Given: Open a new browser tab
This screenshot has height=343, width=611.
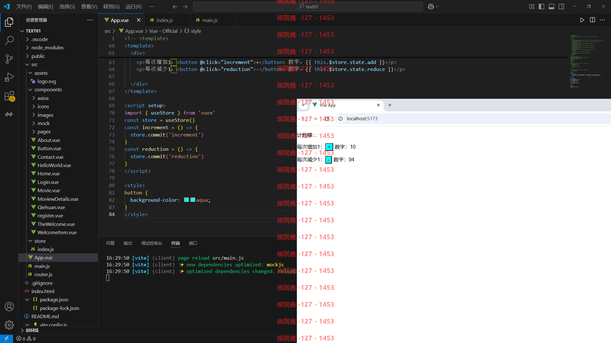Looking at the screenshot, I should (390, 105).
